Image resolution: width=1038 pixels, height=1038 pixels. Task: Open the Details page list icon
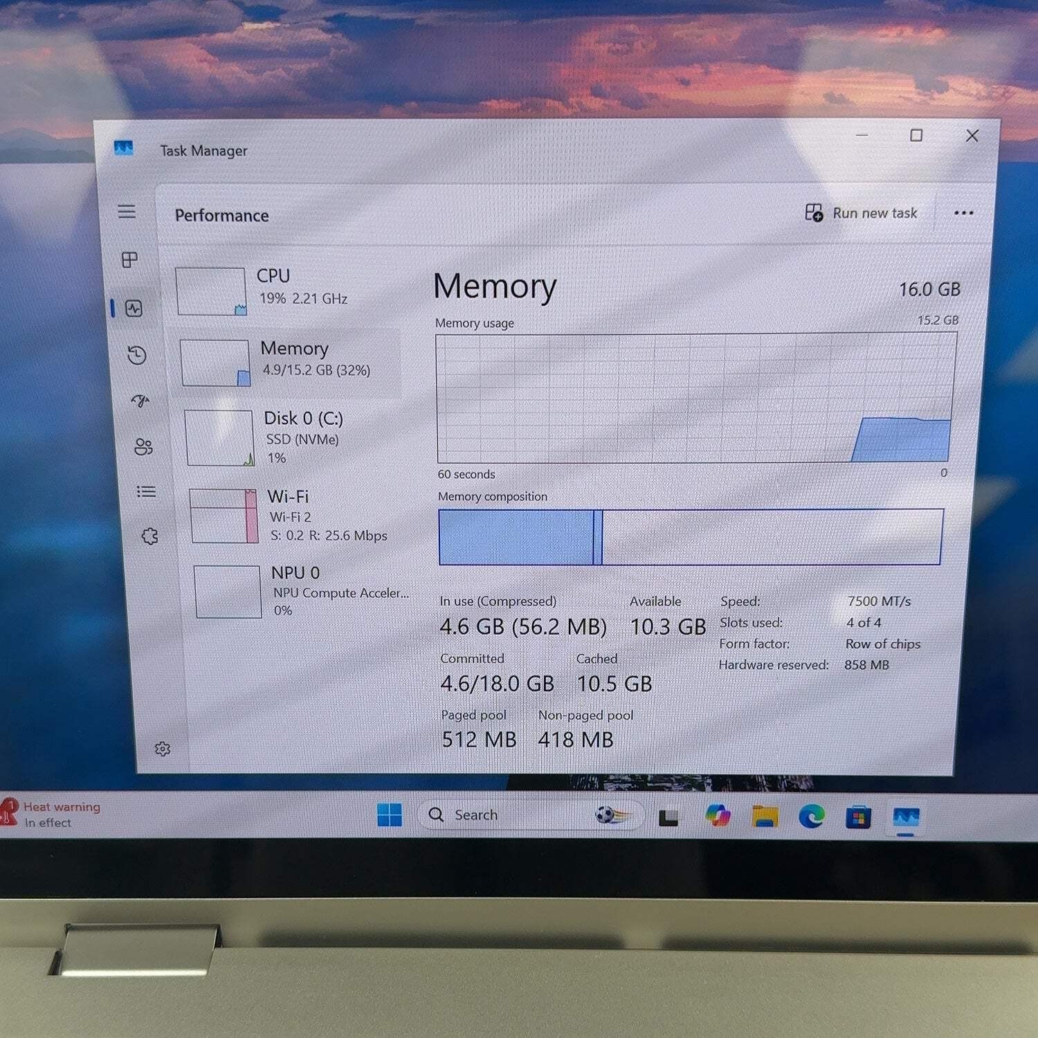click(x=146, y=492)
